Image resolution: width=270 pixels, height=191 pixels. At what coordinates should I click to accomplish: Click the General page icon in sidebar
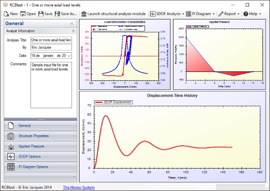click(x=11, y=126)
